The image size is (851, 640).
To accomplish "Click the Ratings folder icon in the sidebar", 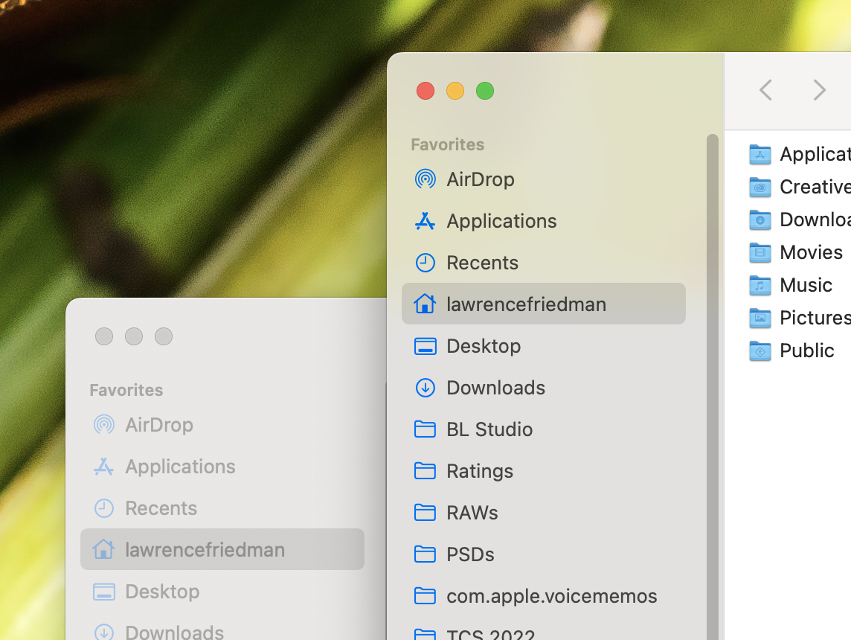I will pyautogui.click(x=425, y=471).
